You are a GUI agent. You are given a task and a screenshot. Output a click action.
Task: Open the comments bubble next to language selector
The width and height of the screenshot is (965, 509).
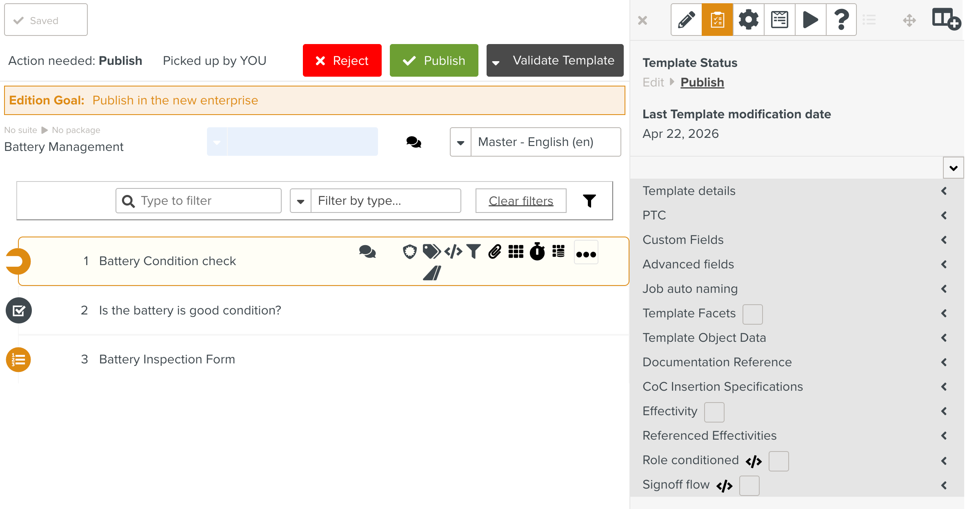click(x=414, y=142)
